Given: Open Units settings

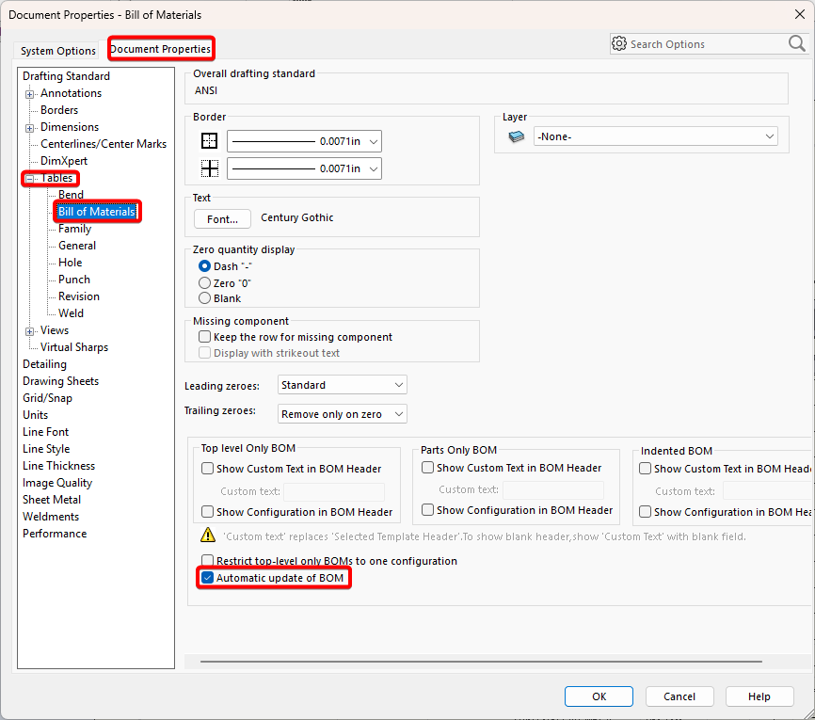Looking at the screenshot, I should 36,415.
